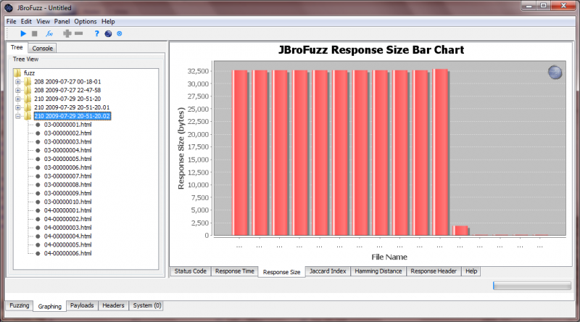The width and height of the screenshot is (580, 322).
Task: Click folder icon of 208 2009-07-27 22-47-58
Action: [28, 90]
